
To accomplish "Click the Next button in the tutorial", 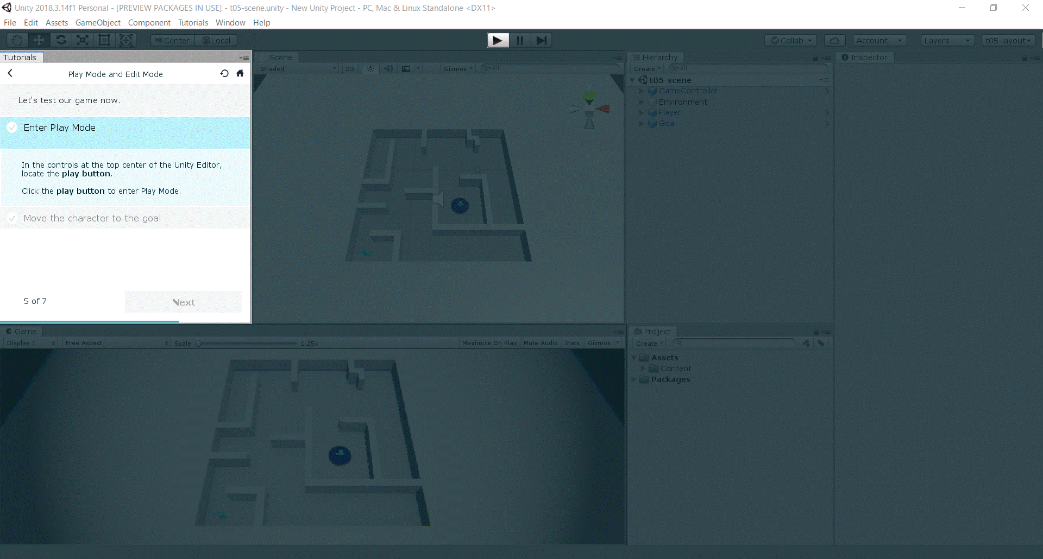I will click(184, 302).
